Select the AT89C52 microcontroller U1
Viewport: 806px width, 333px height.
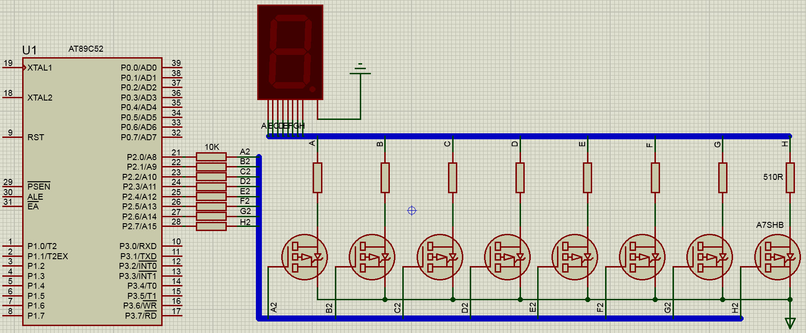click(x=92, y=191)
